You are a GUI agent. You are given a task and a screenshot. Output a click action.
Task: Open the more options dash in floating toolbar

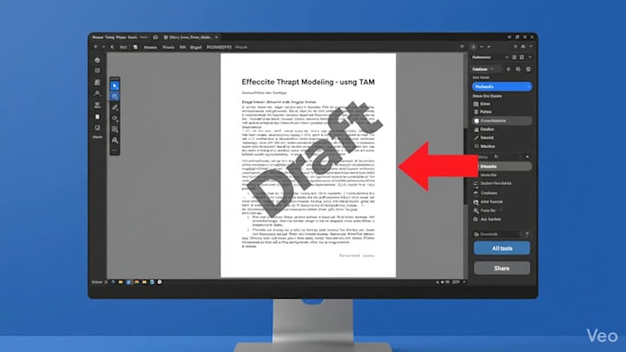pyautogui.click(x=114, y=151)
